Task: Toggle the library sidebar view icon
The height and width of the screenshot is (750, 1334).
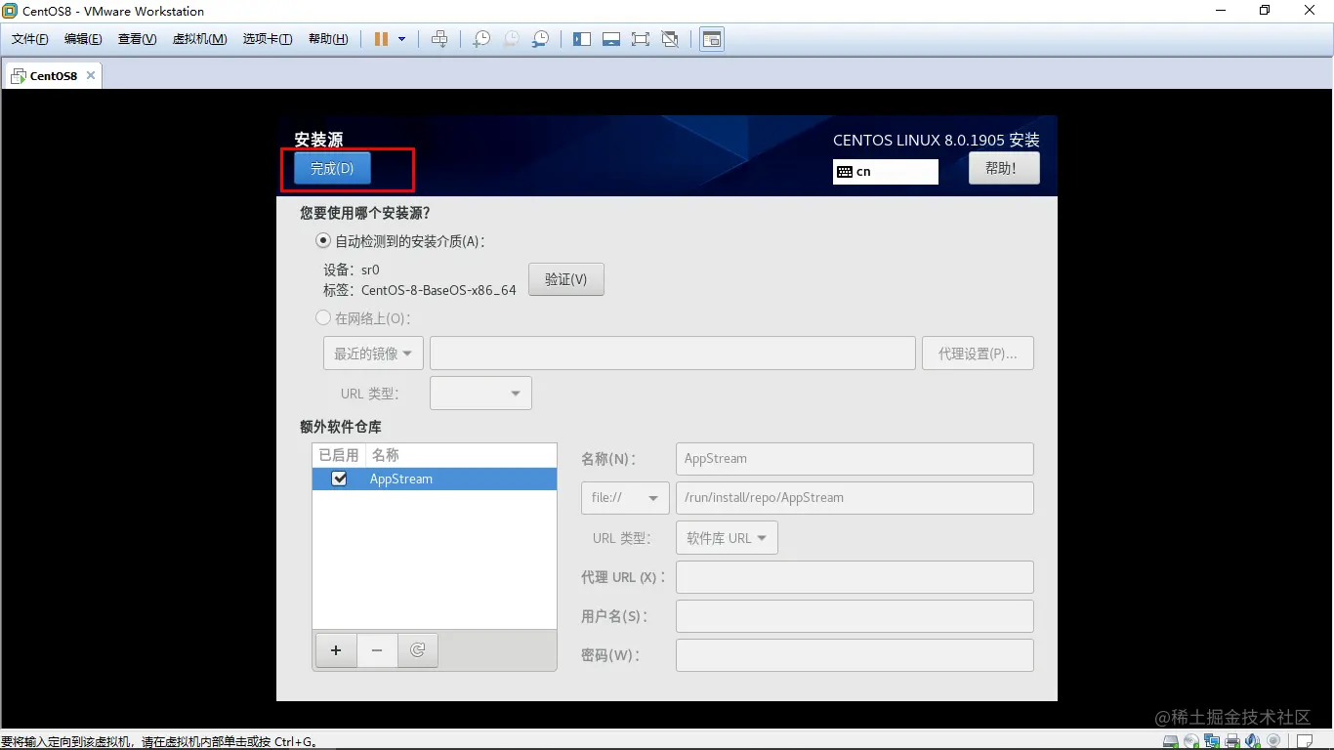Action: click(x=582, y=39)
